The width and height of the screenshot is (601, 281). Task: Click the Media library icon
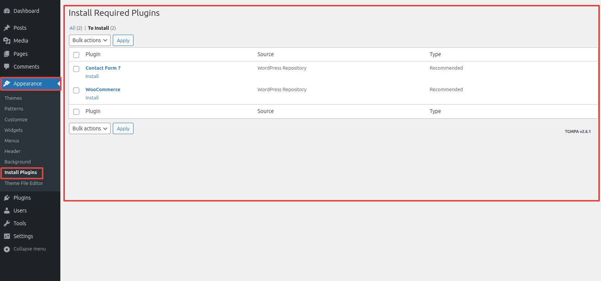[7, 41]
